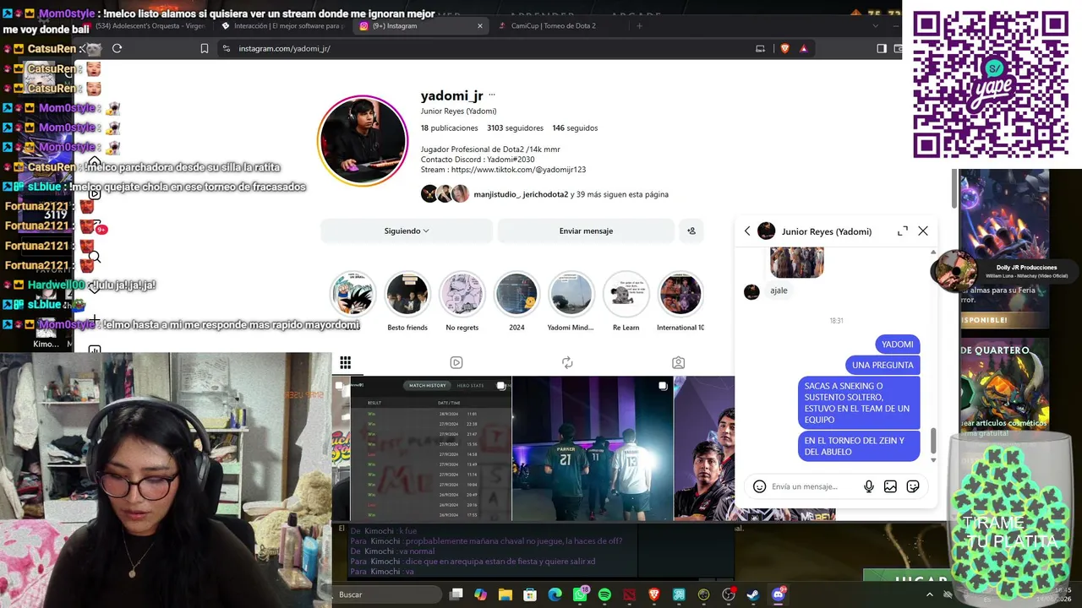Open Brave Rewards triangle icon
Viewport: 1082px width, 608px height.
pos(804,49)
